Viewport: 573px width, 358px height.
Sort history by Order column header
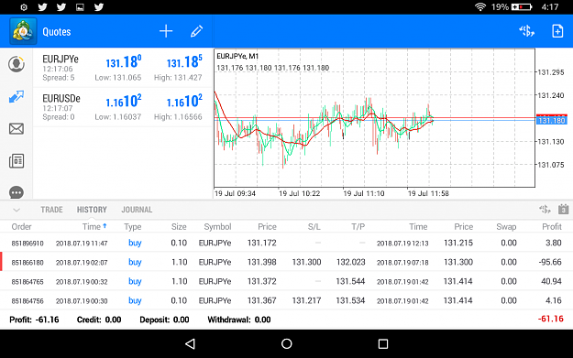pyautogui.click(x=22, y=227)
